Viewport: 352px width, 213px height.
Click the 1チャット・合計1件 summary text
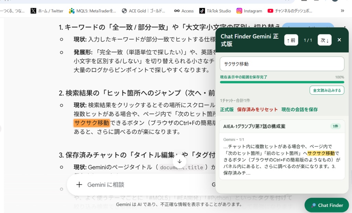pos(235,100)
